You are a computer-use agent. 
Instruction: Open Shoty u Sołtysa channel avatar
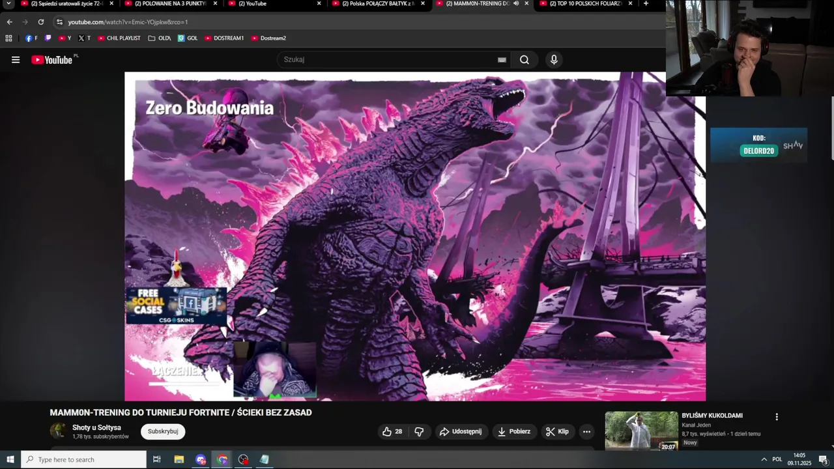tap(58, 431)
